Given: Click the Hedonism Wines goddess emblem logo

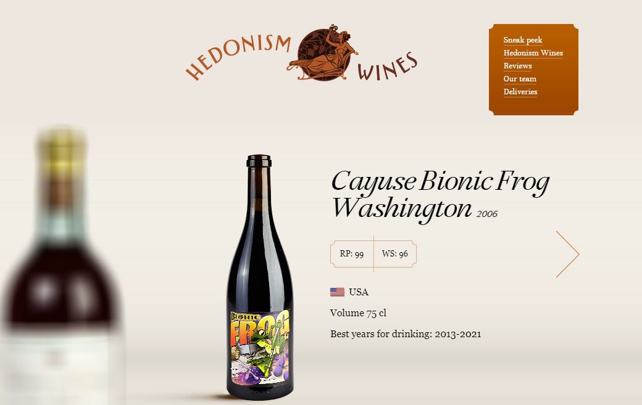Looking at the screenshot, I should click(x=323, y=53).
